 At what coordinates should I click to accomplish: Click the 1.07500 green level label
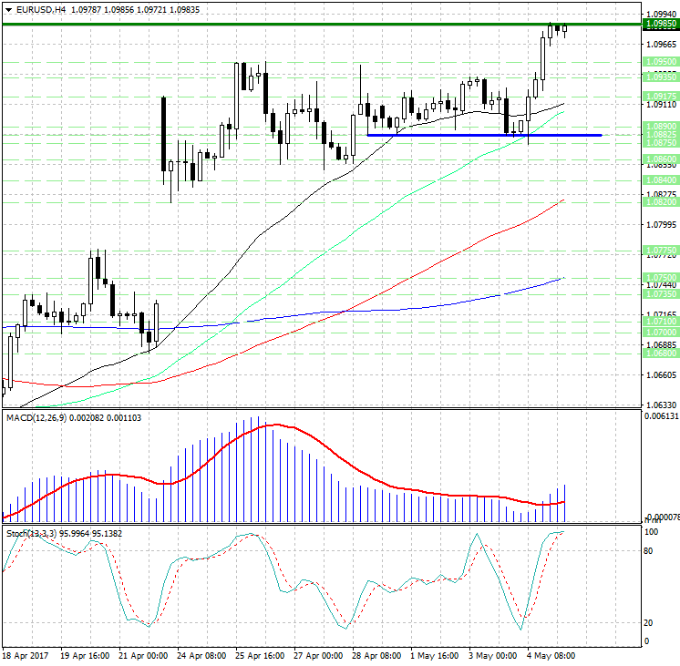661,278
